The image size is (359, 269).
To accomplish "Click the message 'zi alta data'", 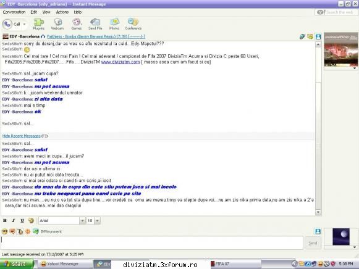I will [49, 99].
